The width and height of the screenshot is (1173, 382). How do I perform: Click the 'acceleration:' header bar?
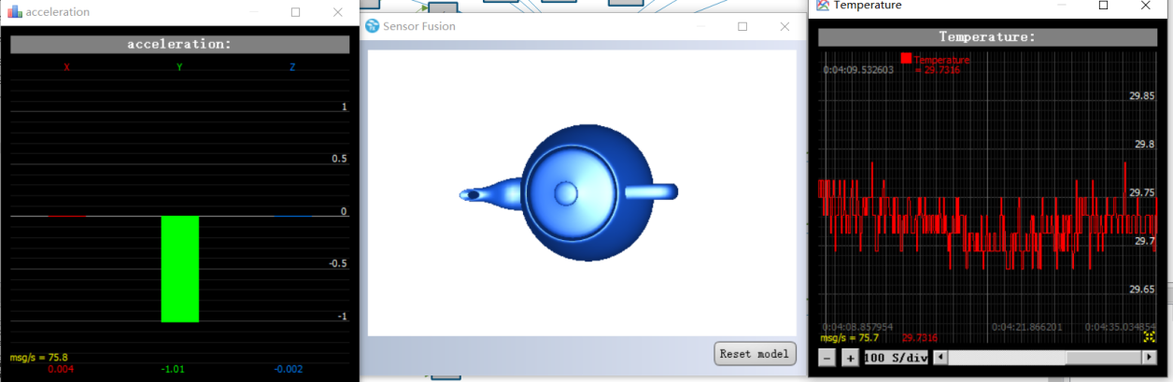[x=179, y=44]
